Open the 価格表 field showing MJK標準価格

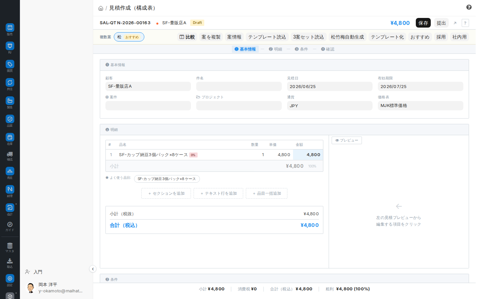tap(420, 106)
